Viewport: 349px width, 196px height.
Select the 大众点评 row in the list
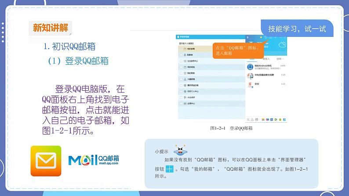pyautogui.click(x=193, y=97)
